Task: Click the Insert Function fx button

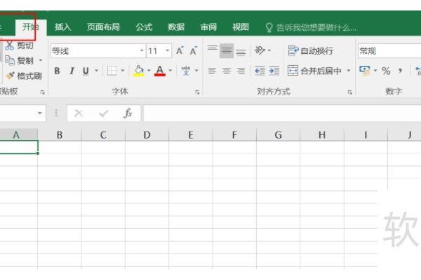Action: click(x=128, y=113)
